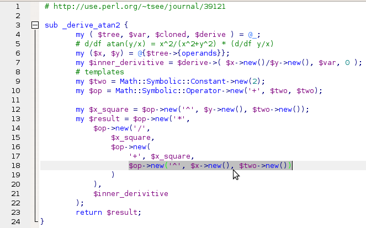This screenshot has width=366, height=228.
Task: Click "'+', $x_square," on line 17
Action: 162,156
